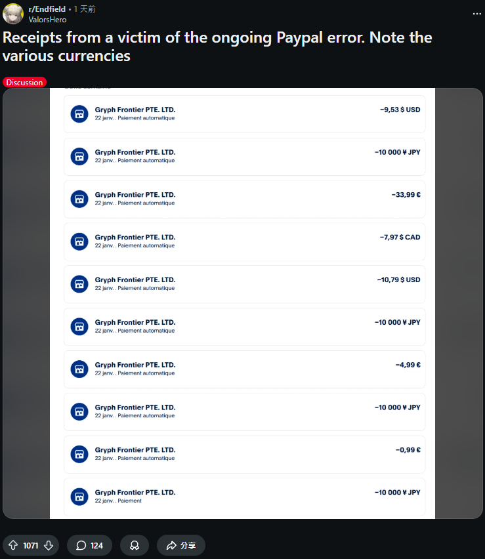The image size is (485, 559).
Task: Click the store icon on -4,99 € row
Action: [79, 369]
